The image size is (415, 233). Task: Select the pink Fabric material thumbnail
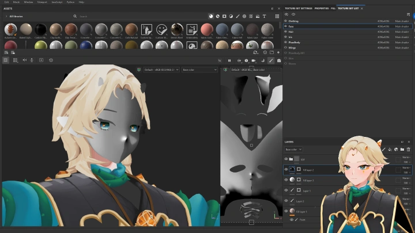(207, 29)
